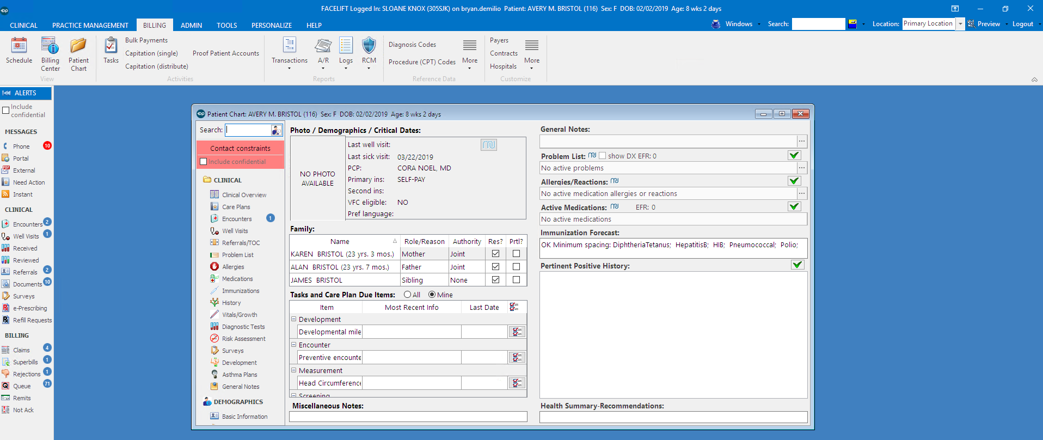
Task: Open the Practice Management tab
Action: 90,26
